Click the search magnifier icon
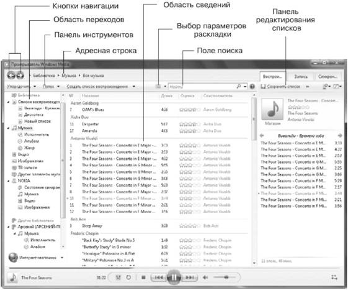 click(x=239, y=86)
